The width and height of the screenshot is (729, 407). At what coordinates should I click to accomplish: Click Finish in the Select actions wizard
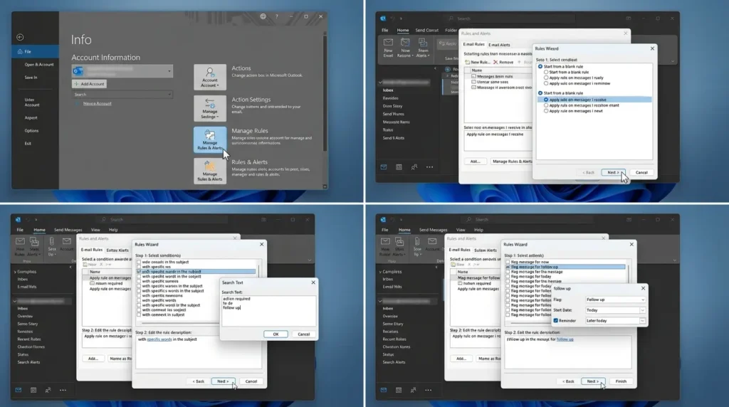[621, 381]
